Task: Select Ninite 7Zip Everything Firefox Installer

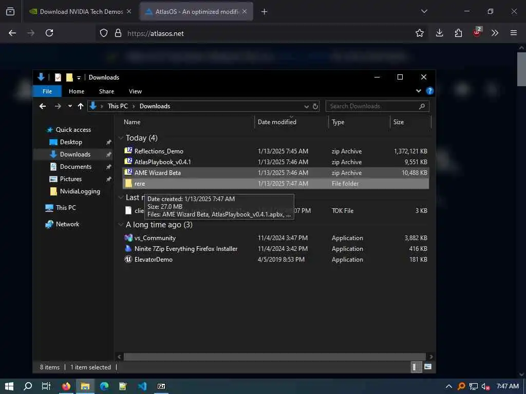Action: click(276, 249)
